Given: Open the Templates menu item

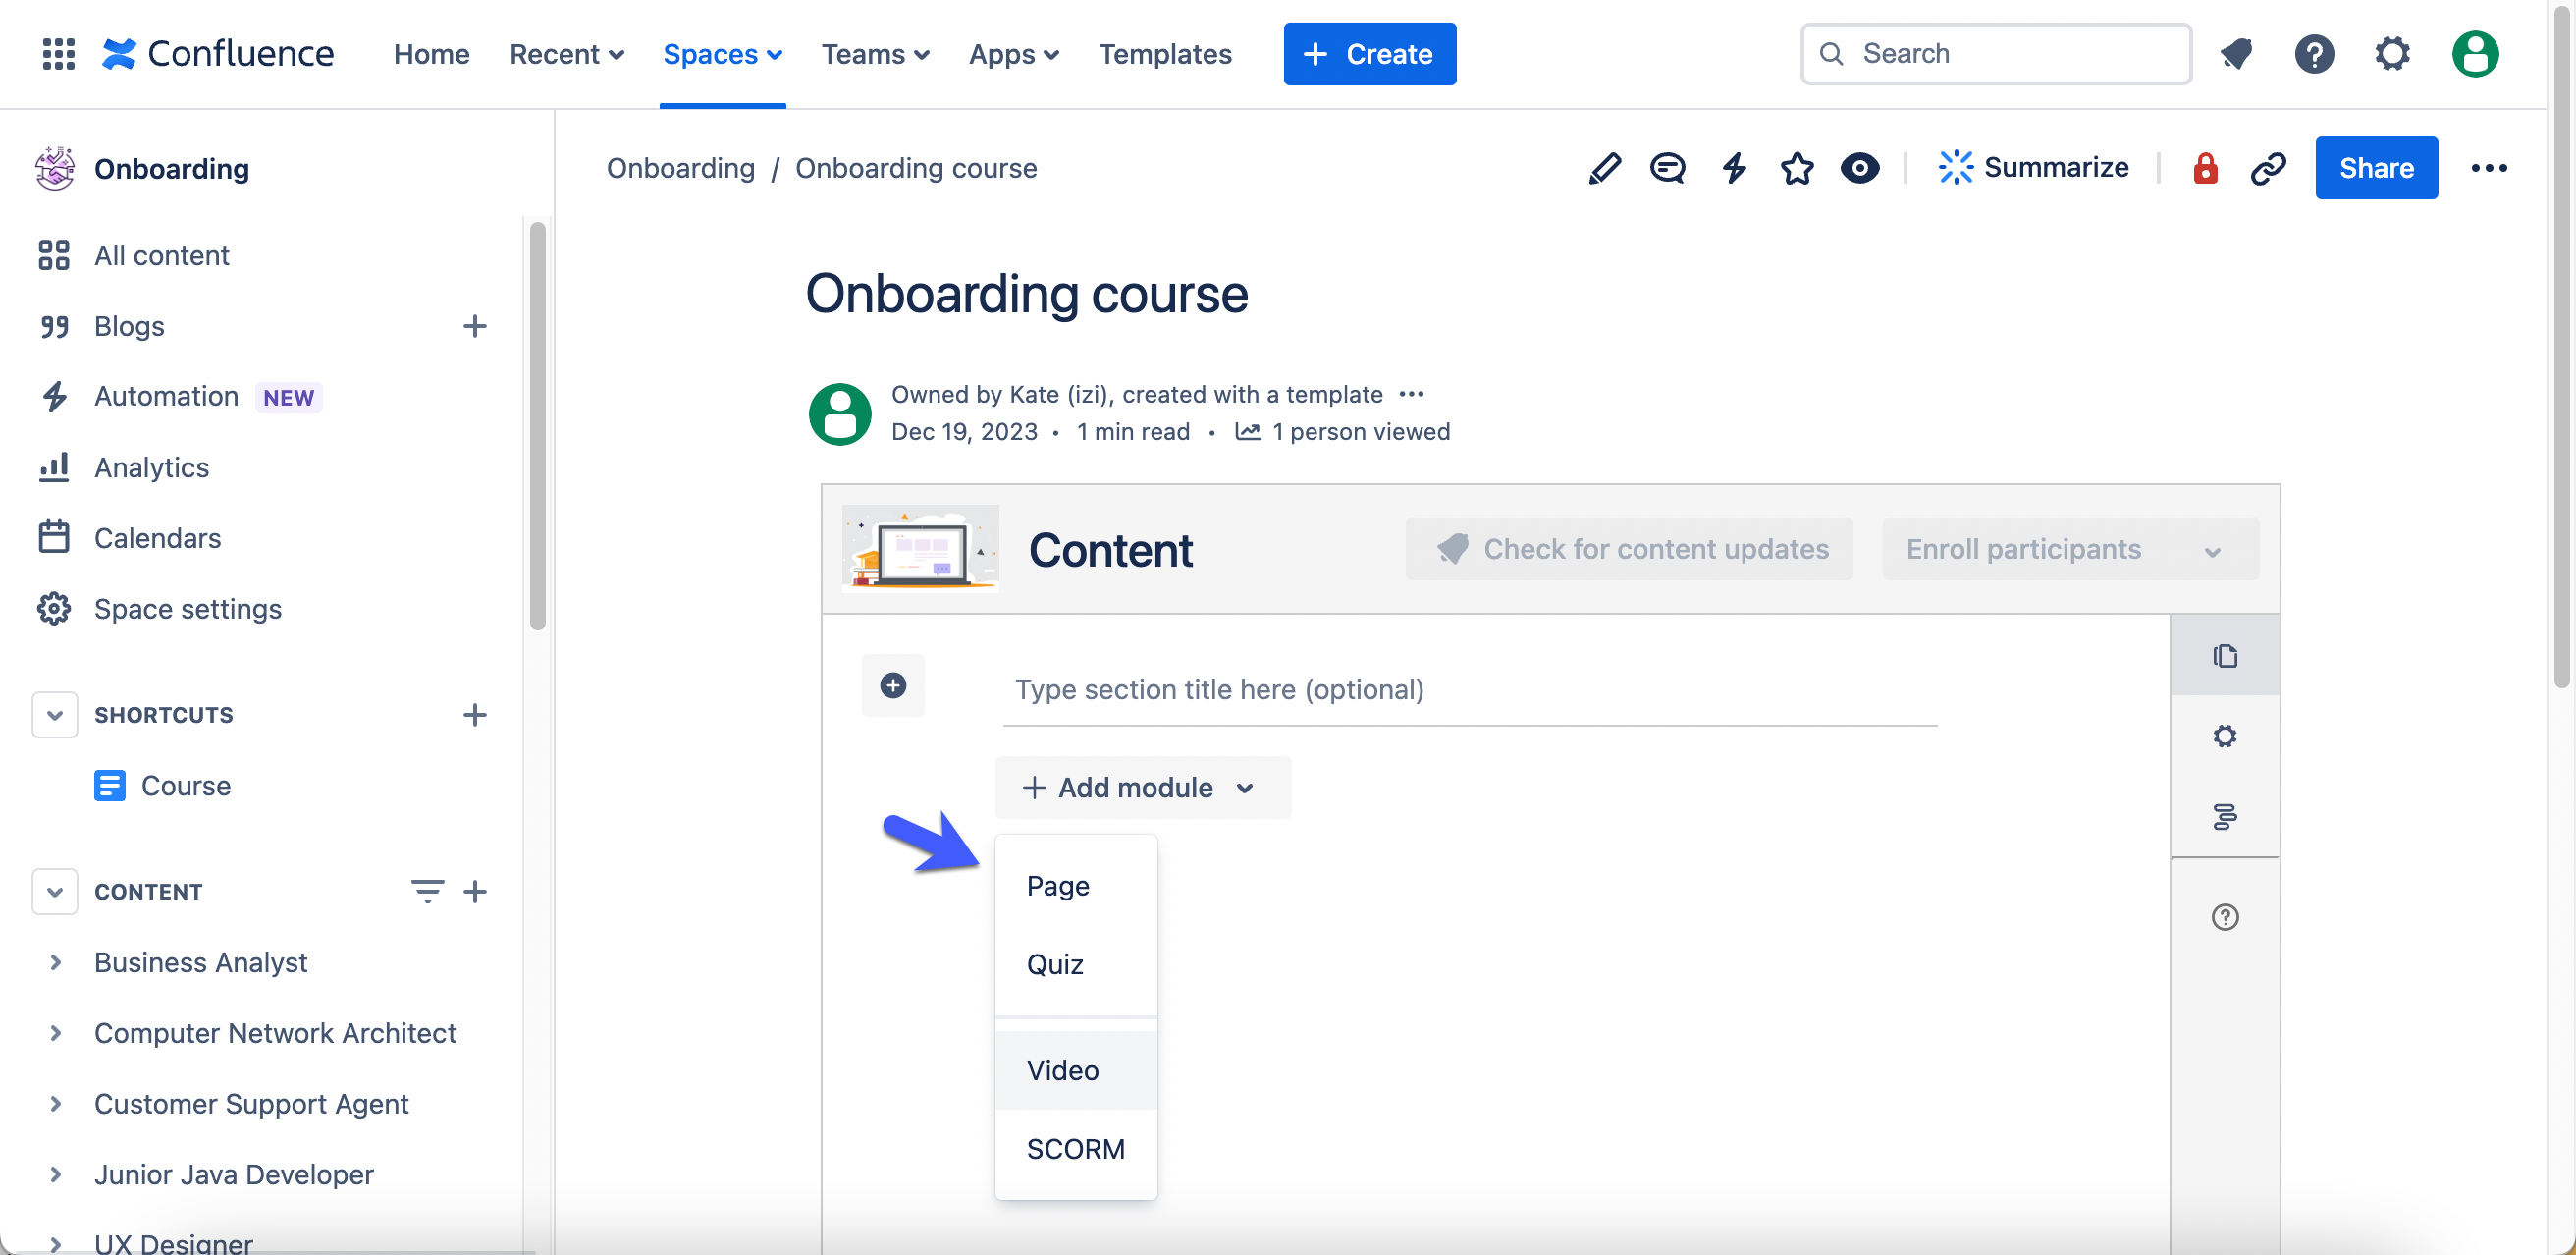Looking at the screenshot, I should [x=1165, y=54].
